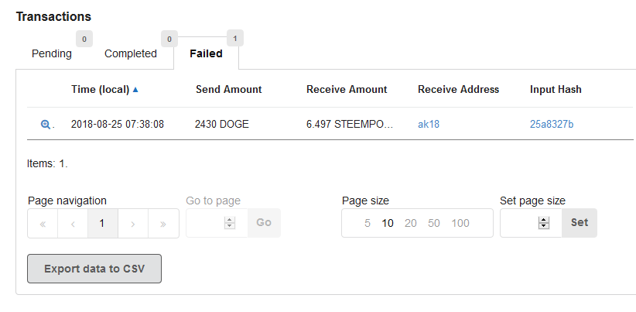636x312 pixels.
Task: Open input hash 25a8327b link
Action: pos(552,124)
